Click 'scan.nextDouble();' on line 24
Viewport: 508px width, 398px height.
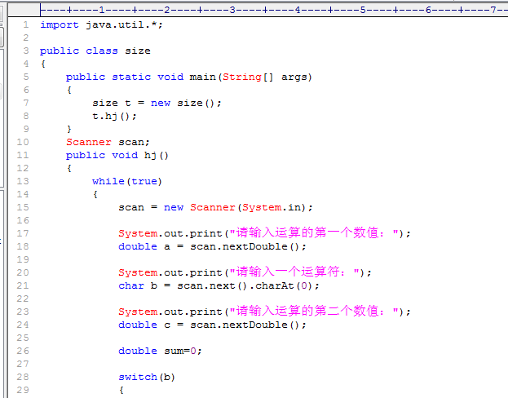(248, 325)
